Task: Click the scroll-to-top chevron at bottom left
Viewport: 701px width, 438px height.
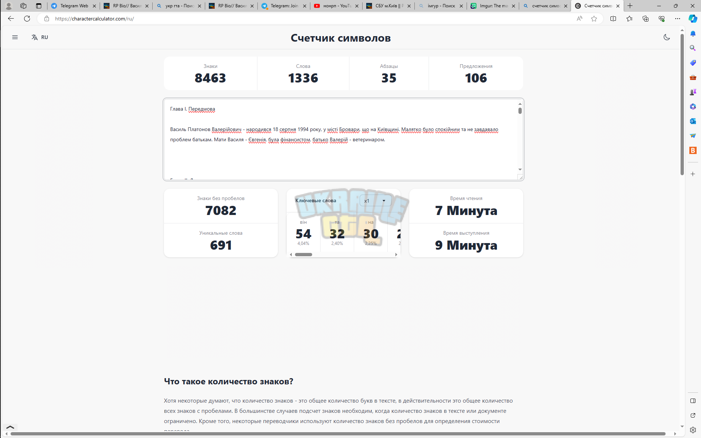Action: pyautogui.click(x=10, y=427)
